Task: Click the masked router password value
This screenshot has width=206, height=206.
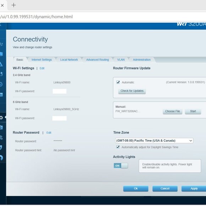Action: (58, 141)
